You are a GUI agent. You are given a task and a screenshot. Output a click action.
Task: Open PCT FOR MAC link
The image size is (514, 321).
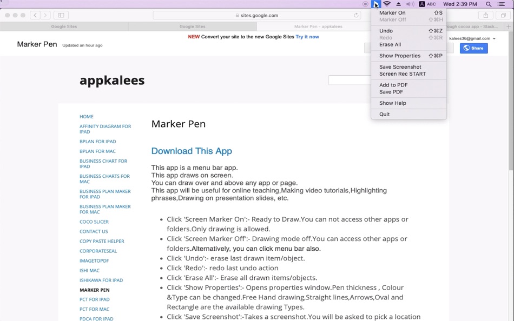pos(94,309)
